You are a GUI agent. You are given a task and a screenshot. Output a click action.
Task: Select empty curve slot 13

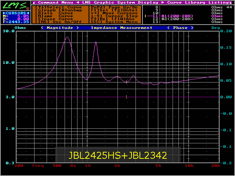tap(156, 22)
